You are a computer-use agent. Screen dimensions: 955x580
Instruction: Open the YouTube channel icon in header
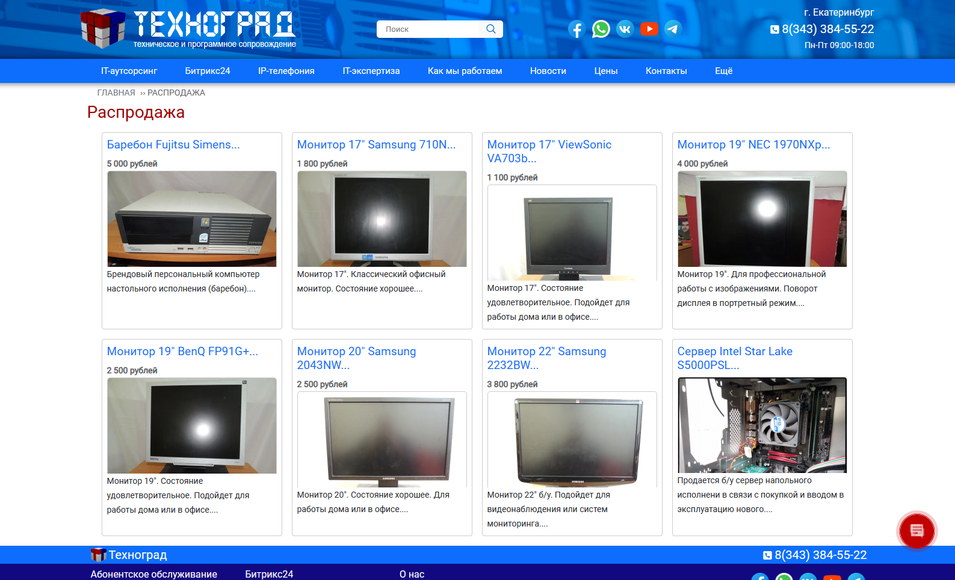649,29
